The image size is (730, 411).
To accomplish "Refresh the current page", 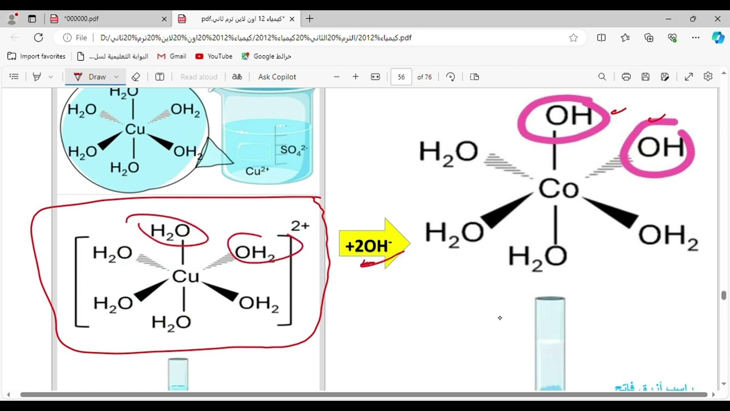I will click(38, 38).
